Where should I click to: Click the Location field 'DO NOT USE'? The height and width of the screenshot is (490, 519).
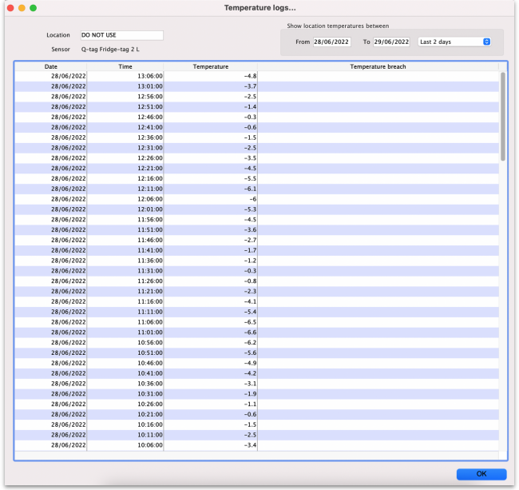pyautogui.click(x=121, y=35)
